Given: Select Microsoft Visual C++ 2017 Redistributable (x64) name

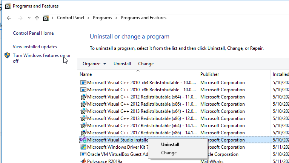Looking at the screenshot, I should (x=142, y=126).
